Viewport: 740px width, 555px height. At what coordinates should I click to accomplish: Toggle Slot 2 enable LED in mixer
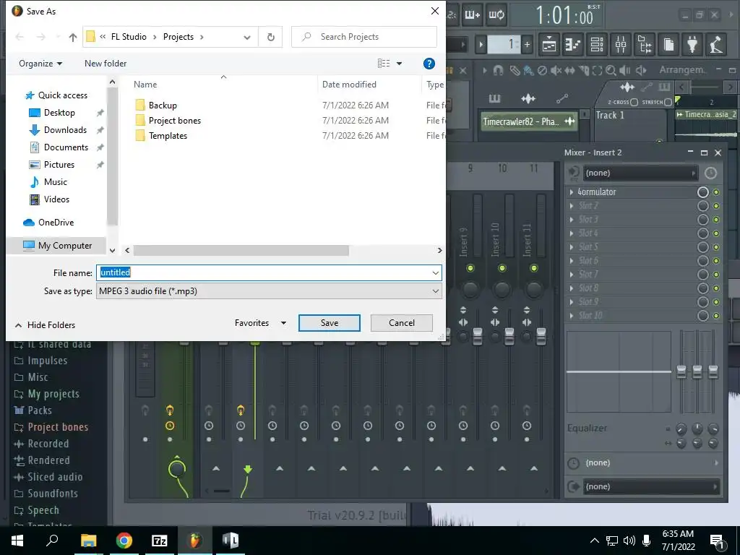point(716,206)
